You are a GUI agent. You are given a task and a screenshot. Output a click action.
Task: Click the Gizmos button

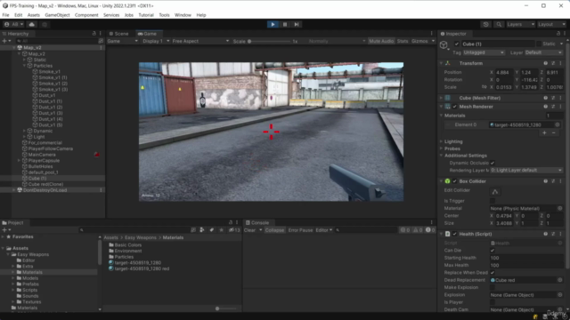419,41
